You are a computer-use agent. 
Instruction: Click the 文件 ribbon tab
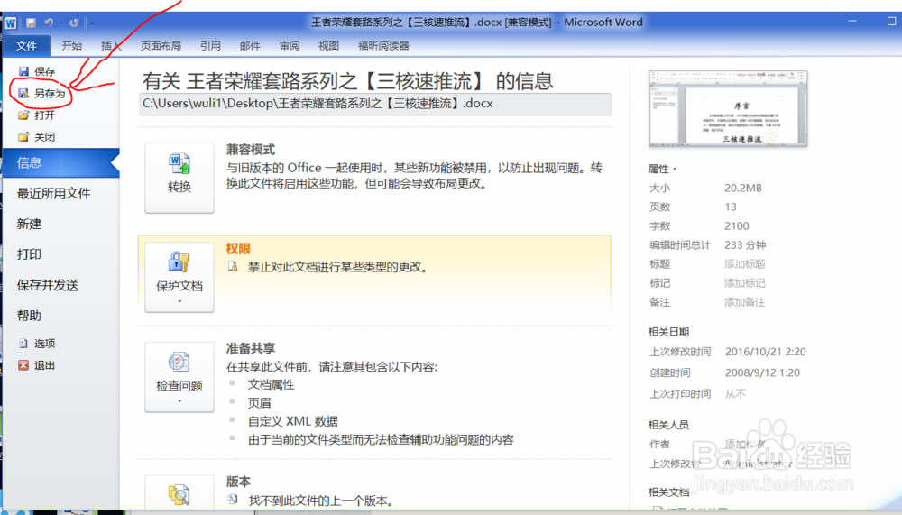pyautogui.click(x=26, y=46)
